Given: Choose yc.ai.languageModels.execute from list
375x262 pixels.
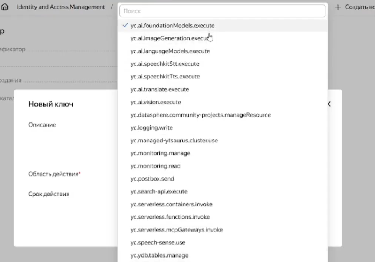Looking at the screenshot, I should pos(170,51).
